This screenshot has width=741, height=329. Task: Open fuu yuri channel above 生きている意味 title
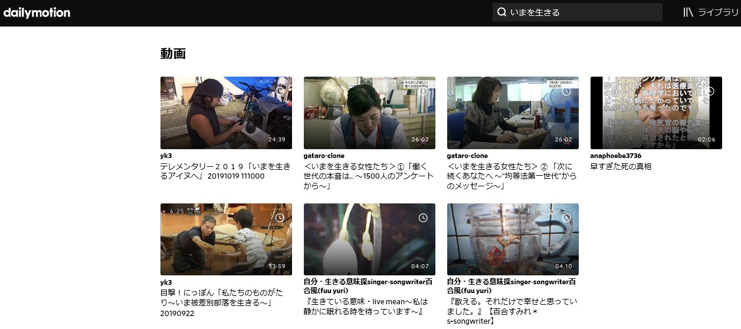tap(369, 286)
